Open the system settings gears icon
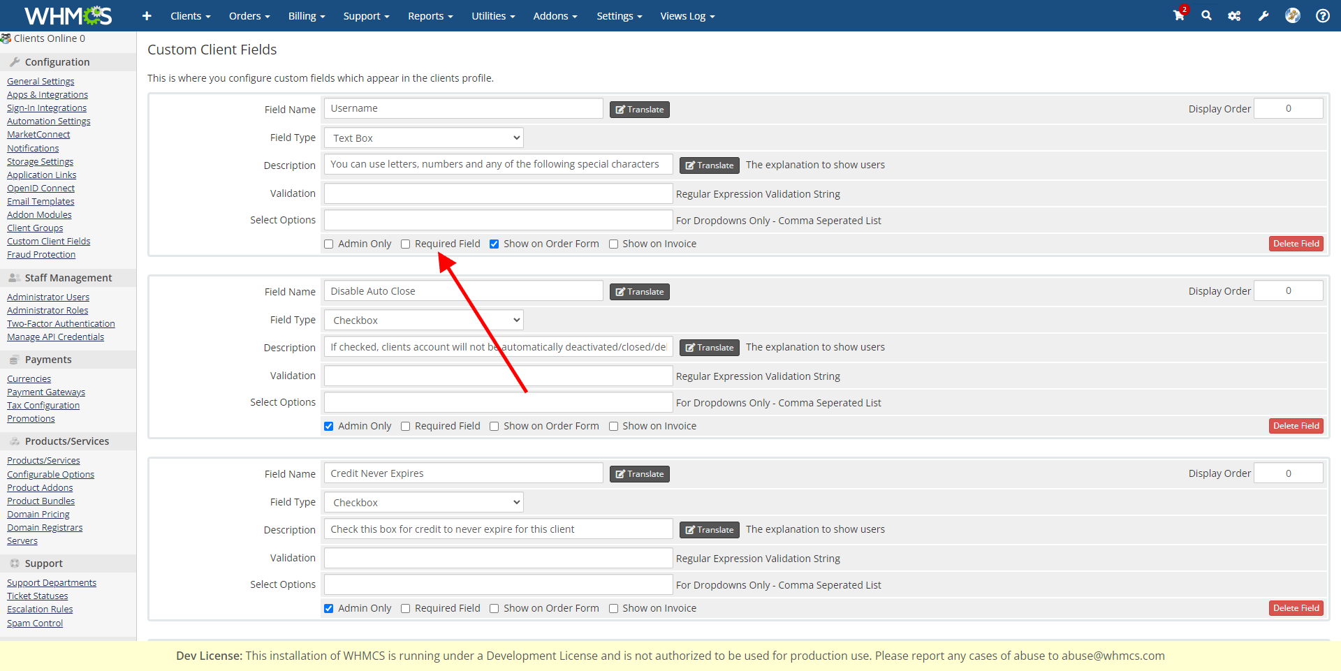The width and height of the screenshot is (1341, 671). click(1234, 15)
